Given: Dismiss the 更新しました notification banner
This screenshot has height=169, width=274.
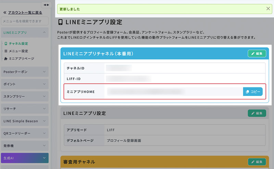Looking at the screenshot, I should (268, 9).
